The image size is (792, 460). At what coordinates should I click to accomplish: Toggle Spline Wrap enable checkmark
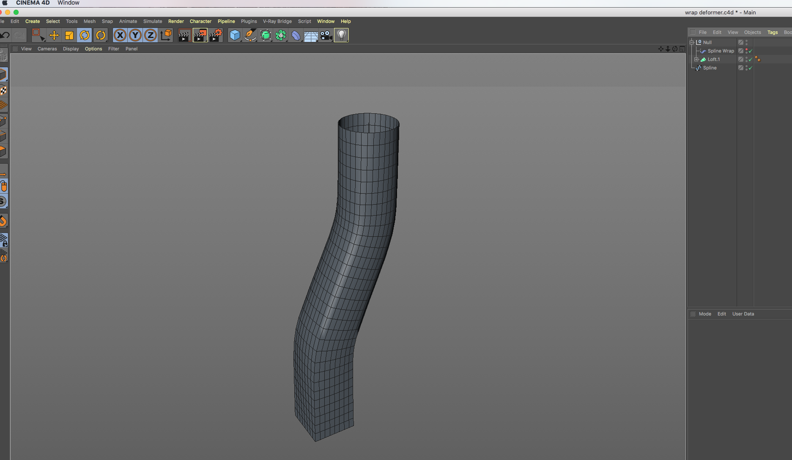751,51
